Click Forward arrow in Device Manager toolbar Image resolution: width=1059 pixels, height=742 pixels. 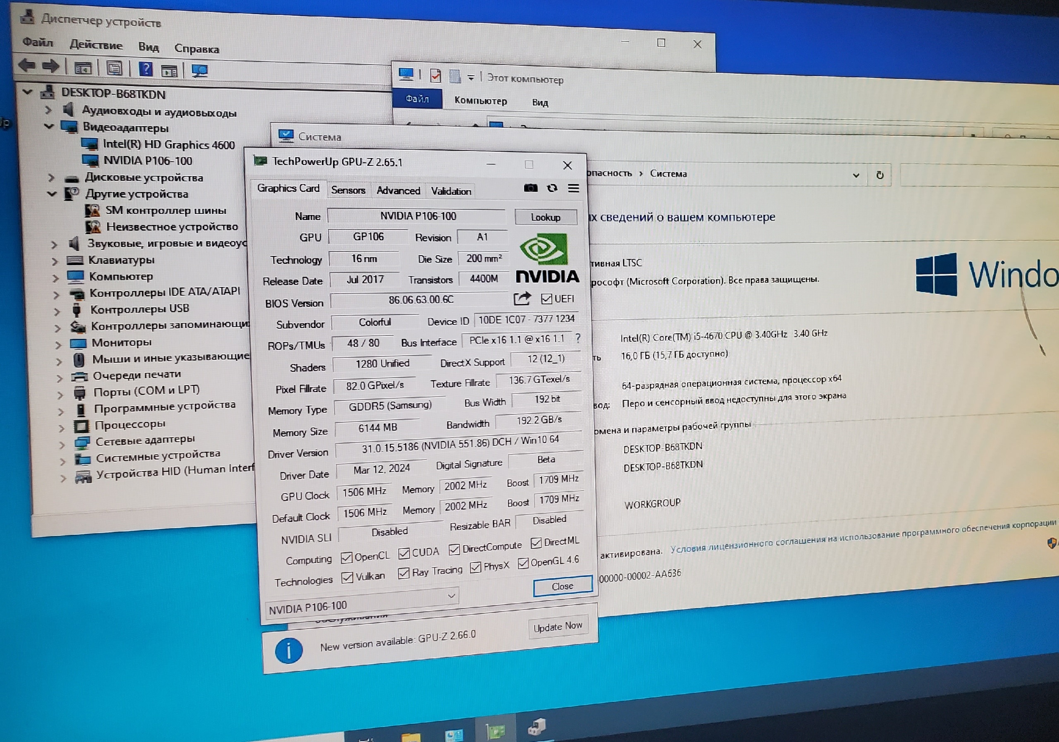pos(51,67)
